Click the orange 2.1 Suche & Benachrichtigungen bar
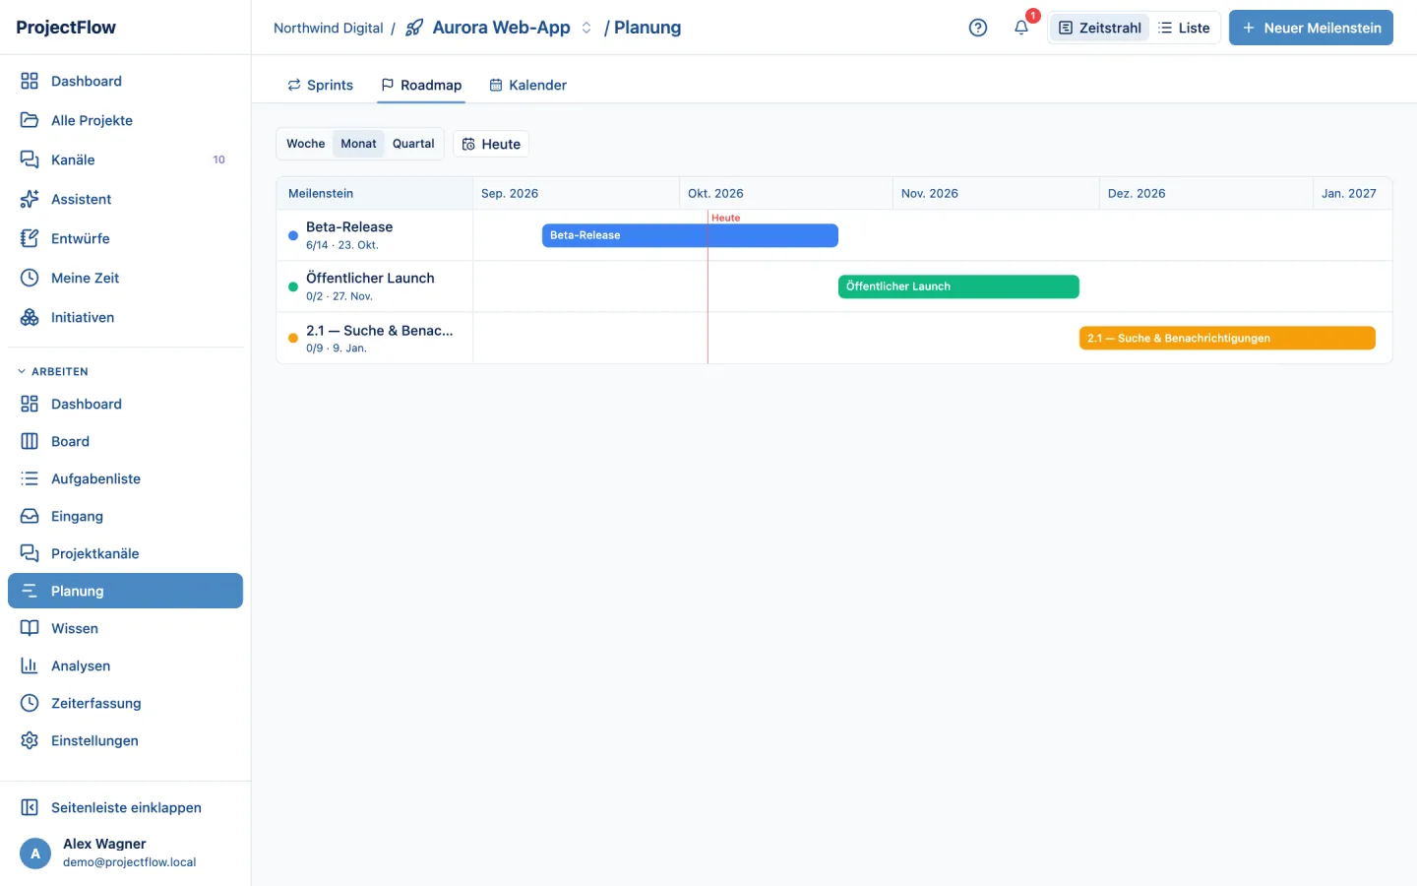Screen dimensions: 1417x886 click(x=1227, y=338)
